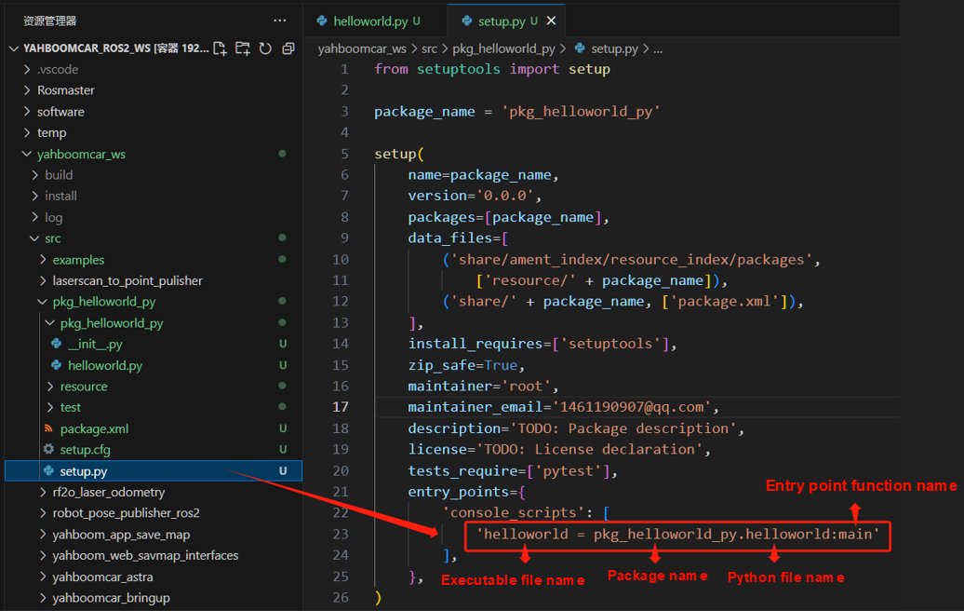Click line number 17 in the editor
The image size is (964, 611).
point(341,407)
